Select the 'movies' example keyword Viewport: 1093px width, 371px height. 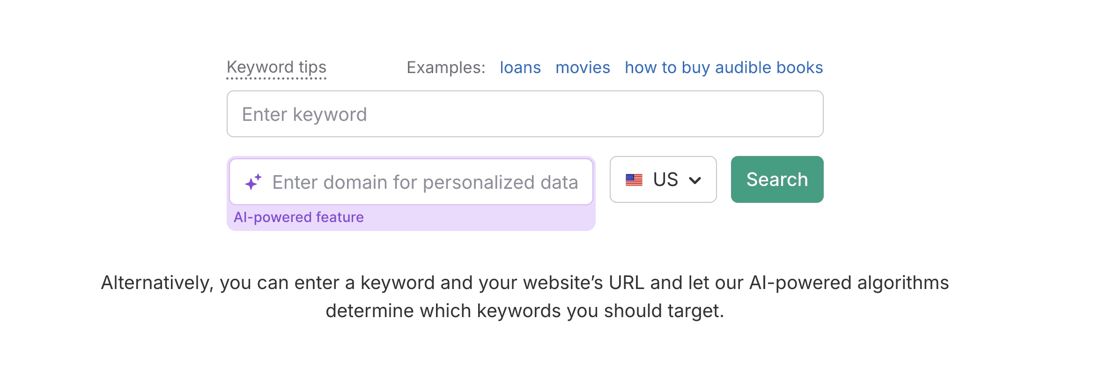[583, 67]
